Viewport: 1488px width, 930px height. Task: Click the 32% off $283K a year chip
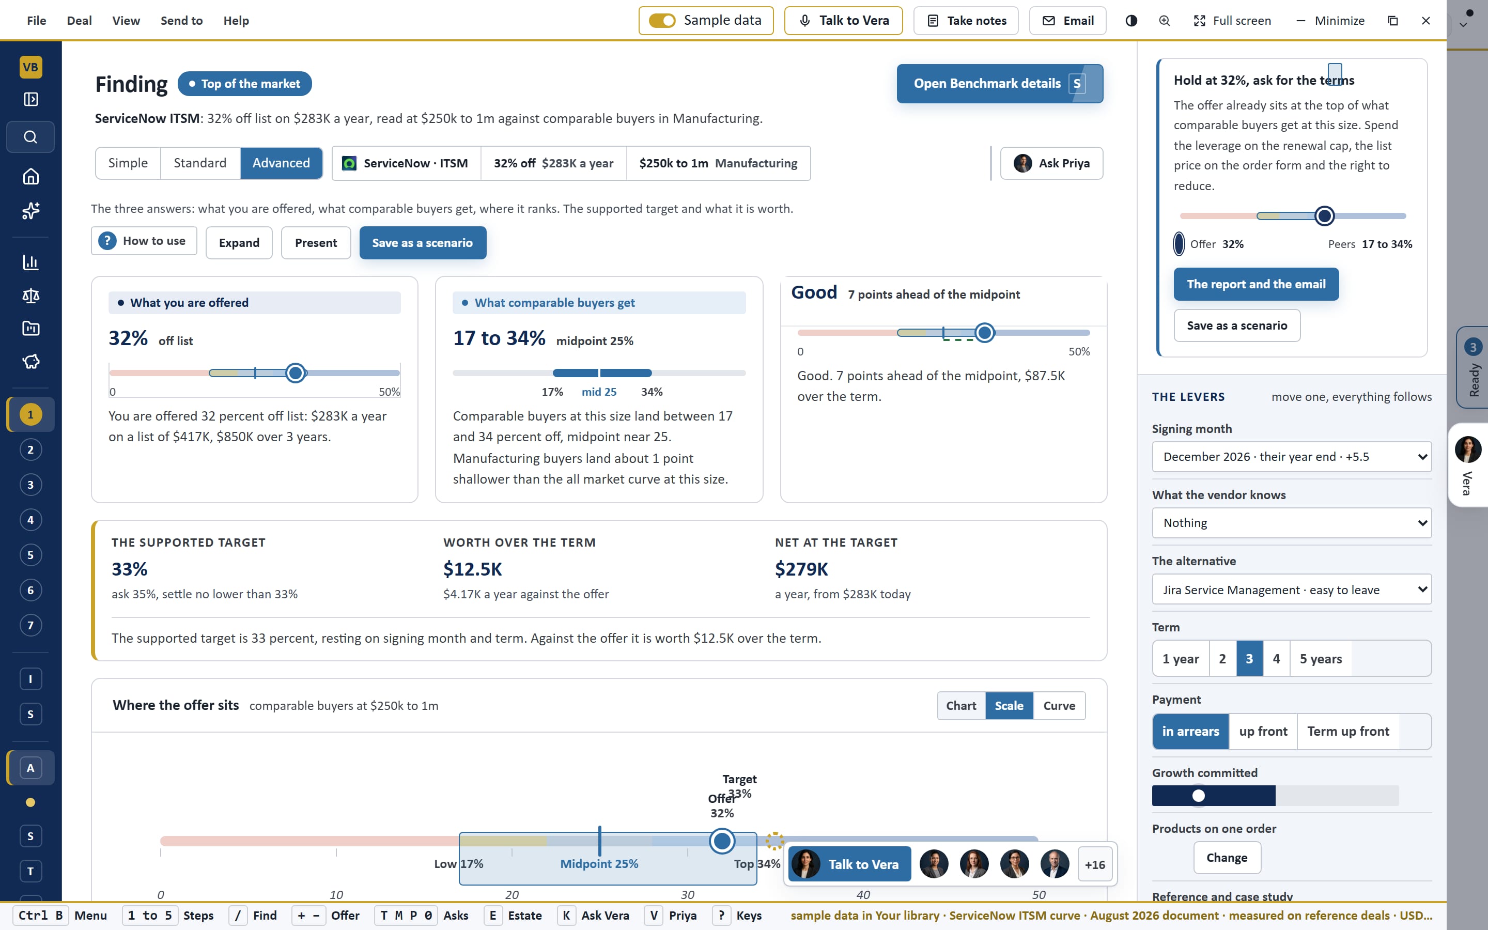click(x=553, y=163)
